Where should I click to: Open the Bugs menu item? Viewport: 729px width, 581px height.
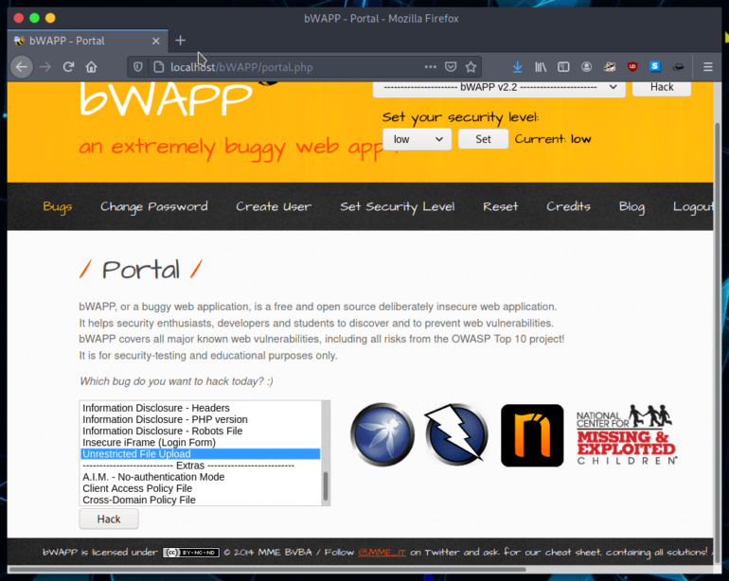[58, 206]
